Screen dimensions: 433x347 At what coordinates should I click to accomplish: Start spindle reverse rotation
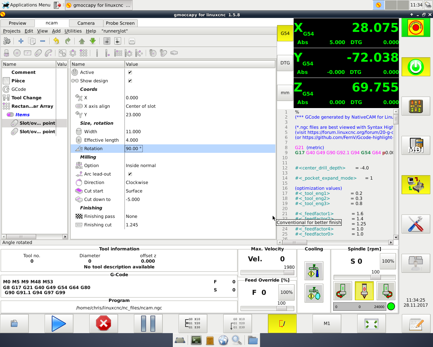[x=342, y=291]
